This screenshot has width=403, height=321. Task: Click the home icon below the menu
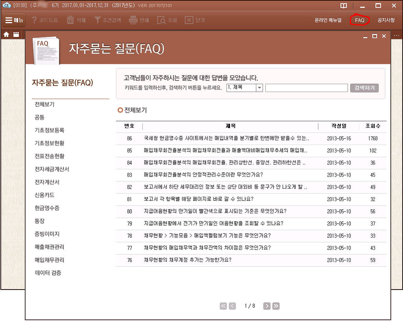point(6,35)
